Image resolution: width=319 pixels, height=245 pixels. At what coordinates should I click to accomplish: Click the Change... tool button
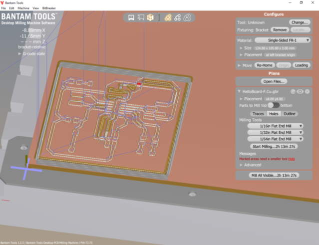tap(300, 22)
